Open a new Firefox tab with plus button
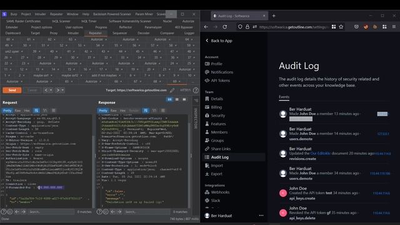Viewport: 400px width, 225px height. [x=274, y=16]
